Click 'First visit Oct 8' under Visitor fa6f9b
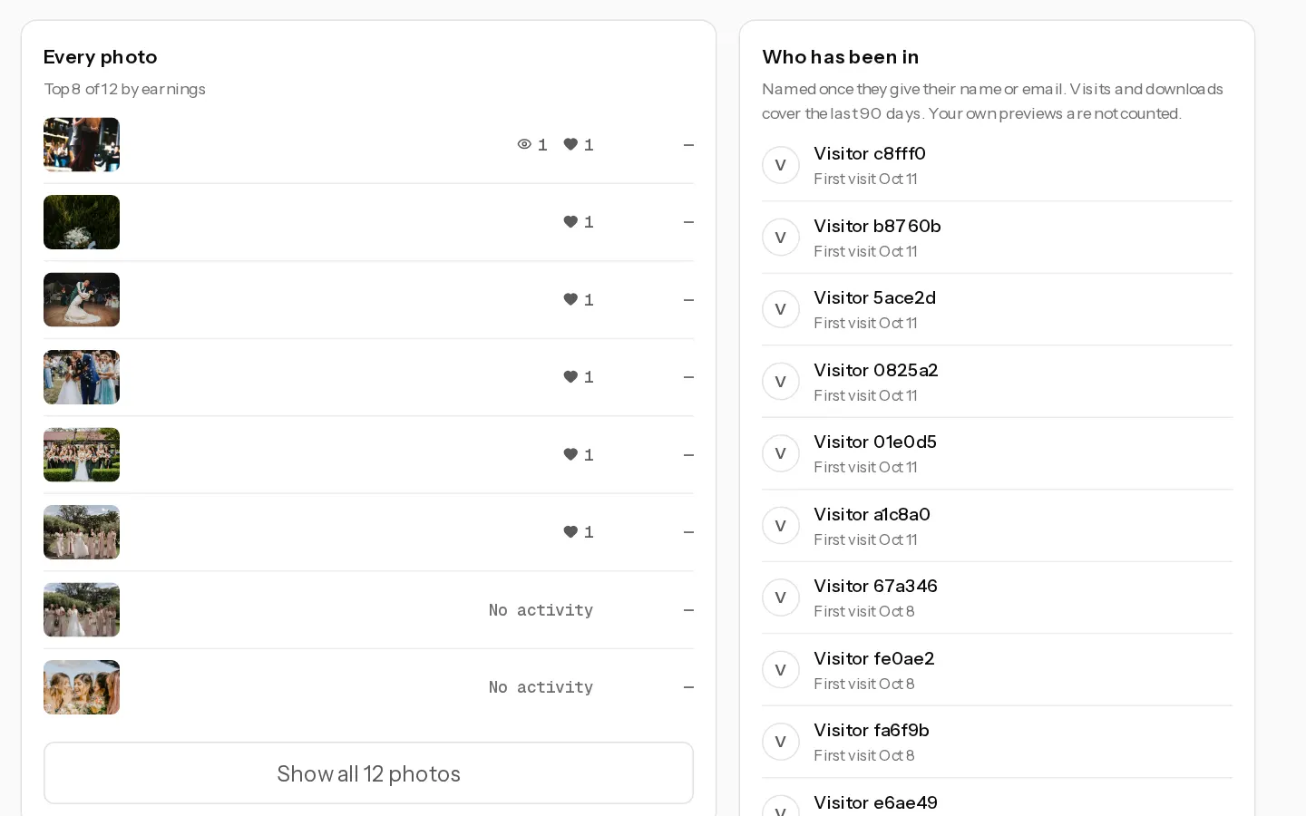Viewport: 1306px width, 816px height. [x=864, y=755]
